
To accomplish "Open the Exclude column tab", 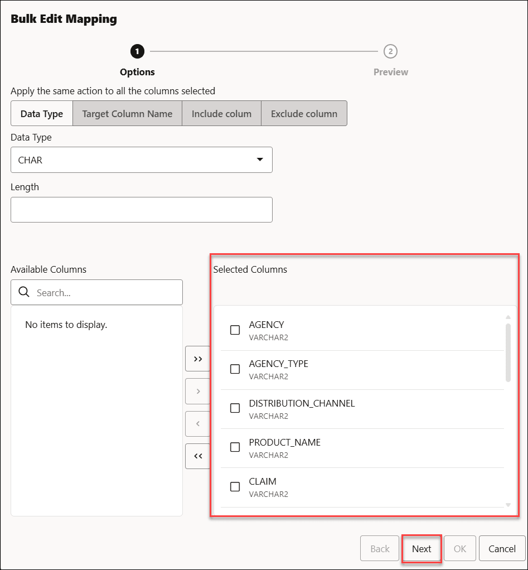I will pyautogui.click(x=304, y=114).
